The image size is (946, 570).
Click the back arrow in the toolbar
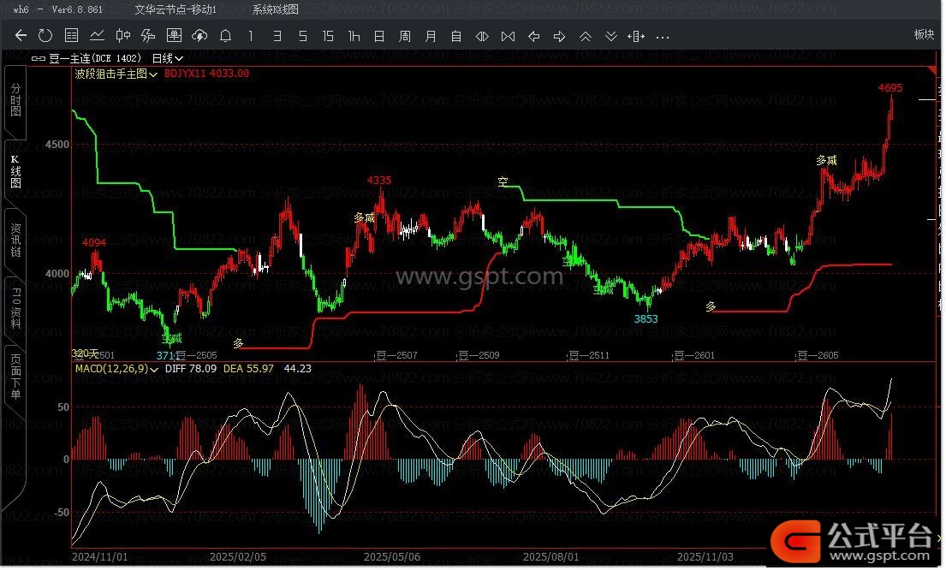click(21, 36)
